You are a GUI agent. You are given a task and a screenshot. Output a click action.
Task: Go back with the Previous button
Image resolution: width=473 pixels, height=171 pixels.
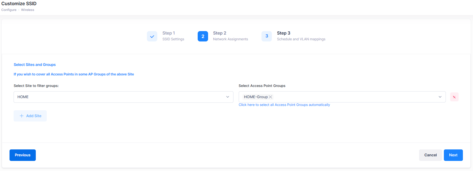23,155
